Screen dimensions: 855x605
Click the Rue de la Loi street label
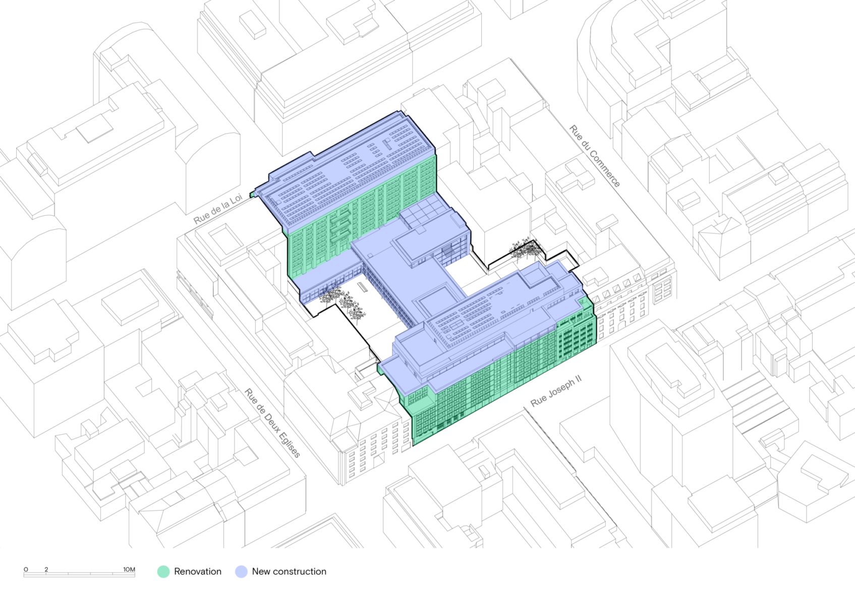[x=218, y=210]
